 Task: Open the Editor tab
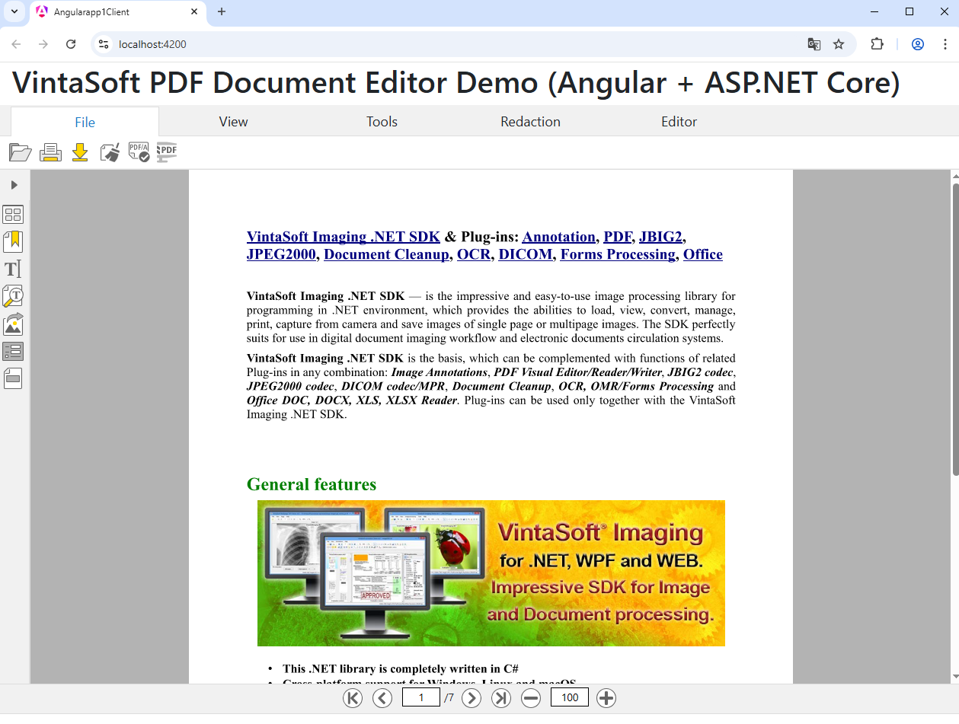coord(679,122)
